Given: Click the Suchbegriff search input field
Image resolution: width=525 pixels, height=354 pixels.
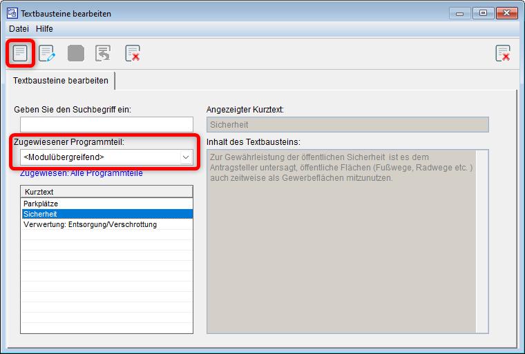Looking at the screenshot, I should [x=106, y=124].
